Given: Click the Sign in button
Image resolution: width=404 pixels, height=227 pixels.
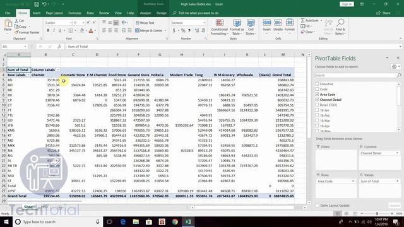Looking at the screenshot, I should (x=347, y=4).
